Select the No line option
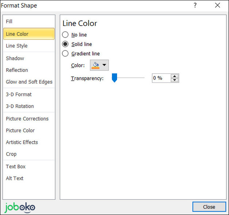This screenshot has width=229, height=215. (x=65, y=35)
